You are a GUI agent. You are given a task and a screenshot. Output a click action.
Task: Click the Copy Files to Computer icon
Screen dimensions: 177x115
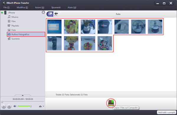[111, 103]
